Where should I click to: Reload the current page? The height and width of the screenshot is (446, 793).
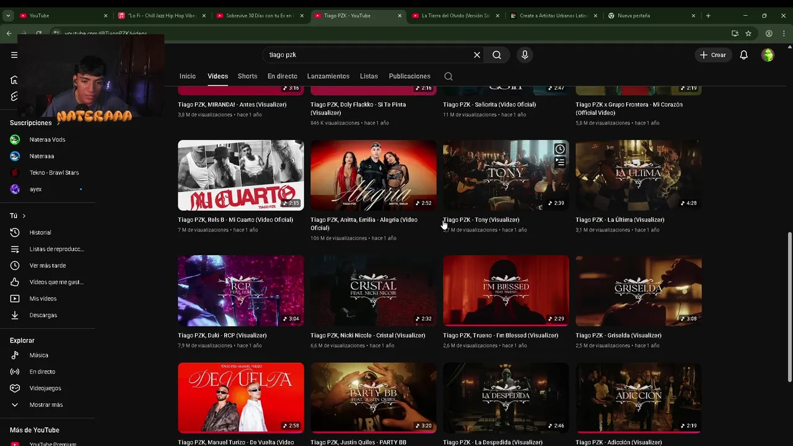(38, 33)
